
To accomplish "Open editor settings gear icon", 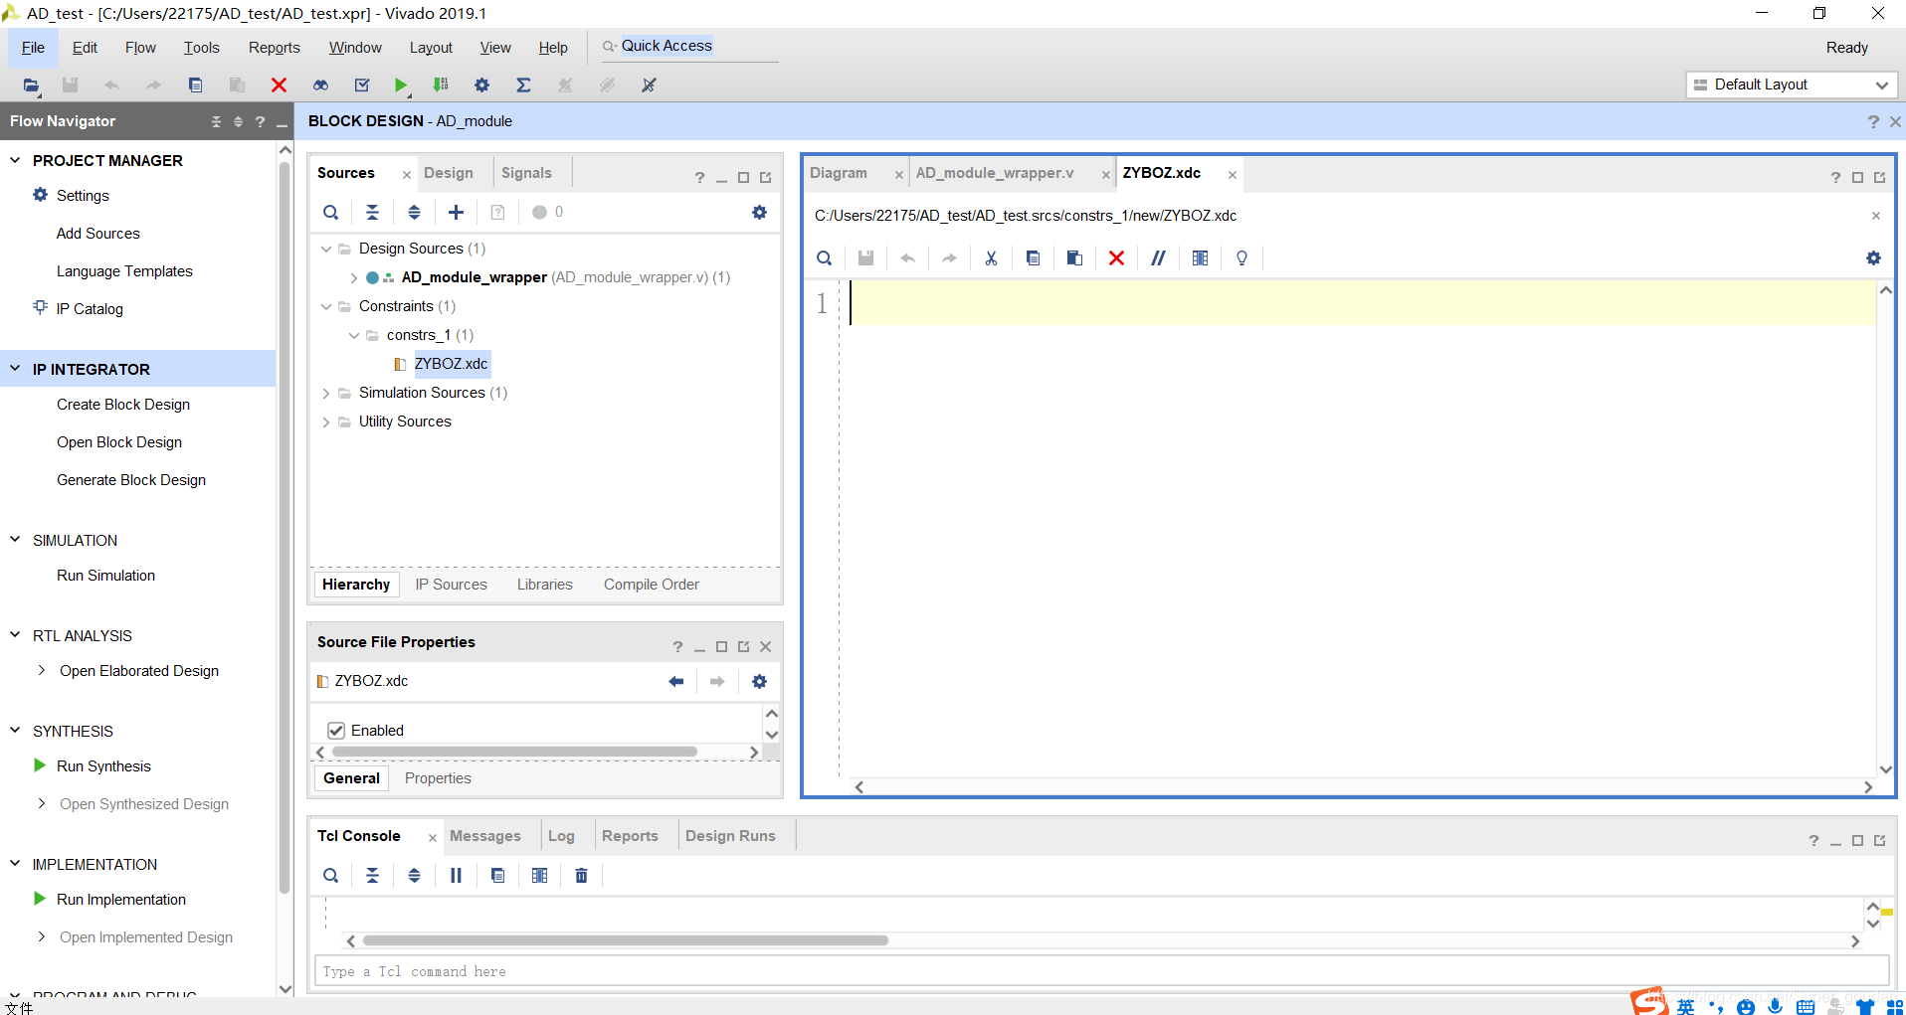I will tap(1873, 258).
